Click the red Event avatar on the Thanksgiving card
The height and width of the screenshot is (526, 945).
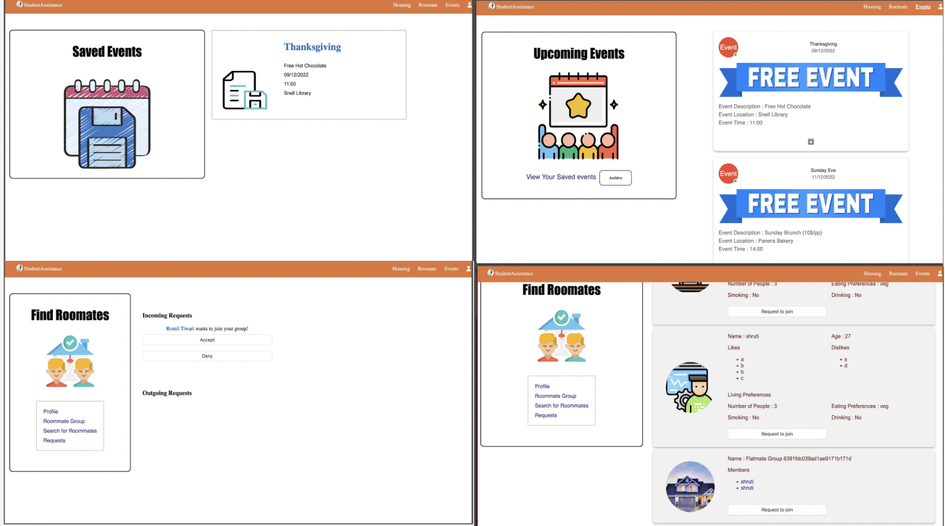click(728, 47)
